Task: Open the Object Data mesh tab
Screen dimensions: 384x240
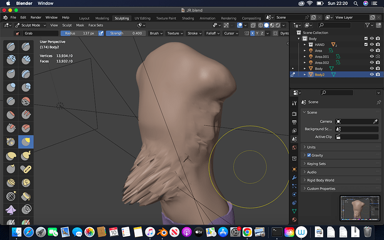Action: [x=294, y=211]
